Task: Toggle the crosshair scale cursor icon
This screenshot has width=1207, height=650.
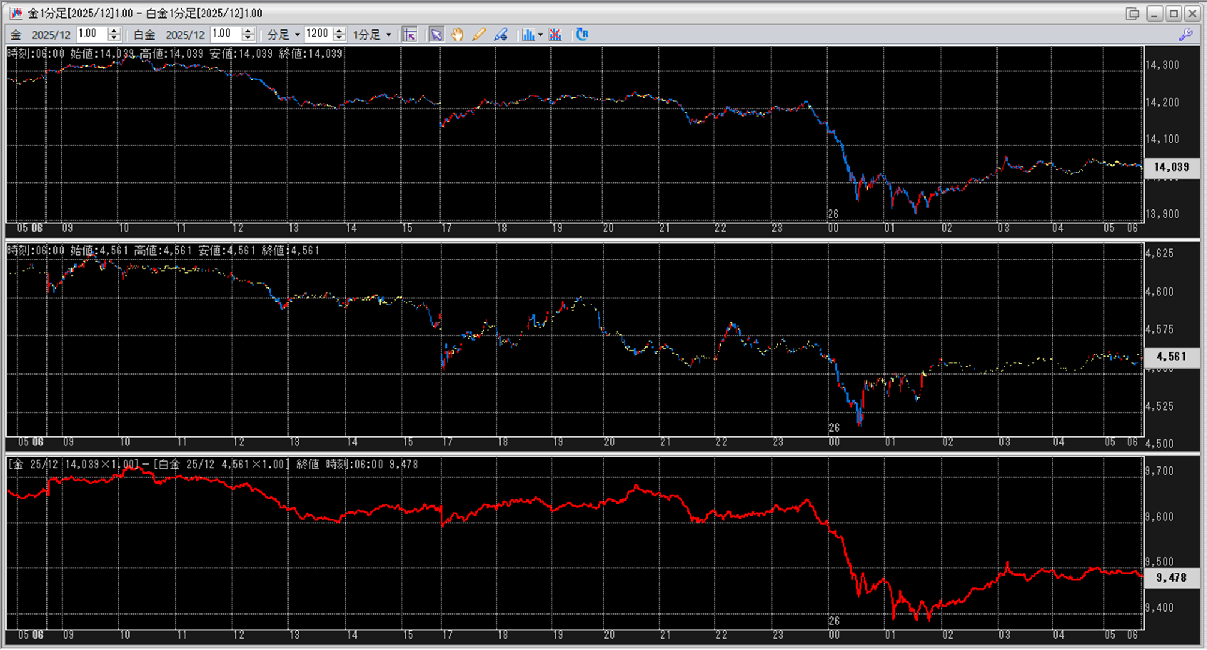Action: pyautogui.click(x=409, y=35)
